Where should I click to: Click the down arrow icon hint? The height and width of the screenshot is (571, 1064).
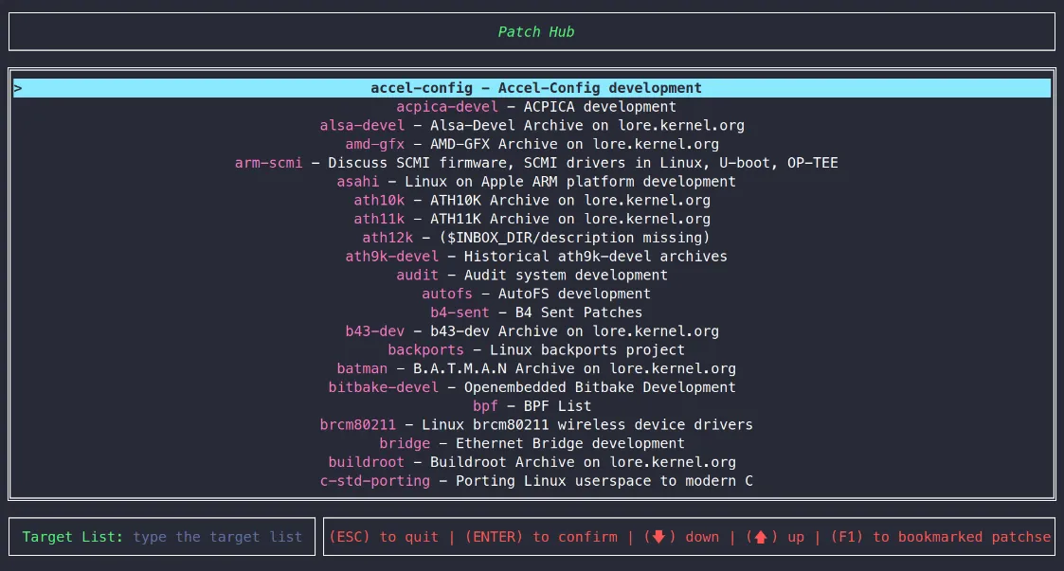[658, 537]
